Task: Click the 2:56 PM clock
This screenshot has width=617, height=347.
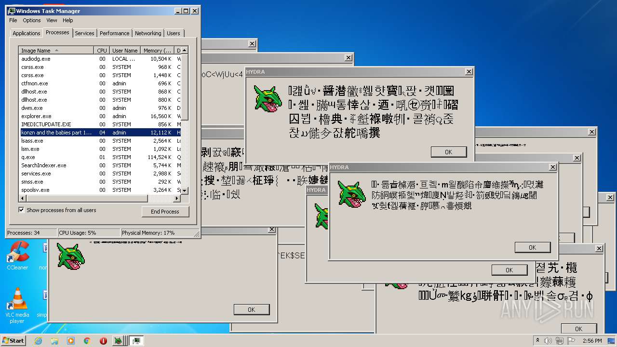Action: [x=592, y=341]
